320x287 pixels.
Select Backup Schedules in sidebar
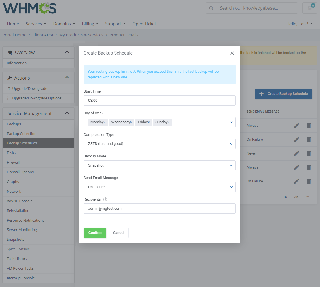pyautogui.click(x=38, y=143)
